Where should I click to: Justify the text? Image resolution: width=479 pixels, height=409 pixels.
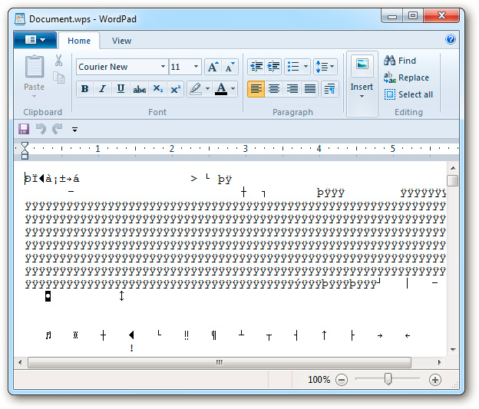(310, 89)
